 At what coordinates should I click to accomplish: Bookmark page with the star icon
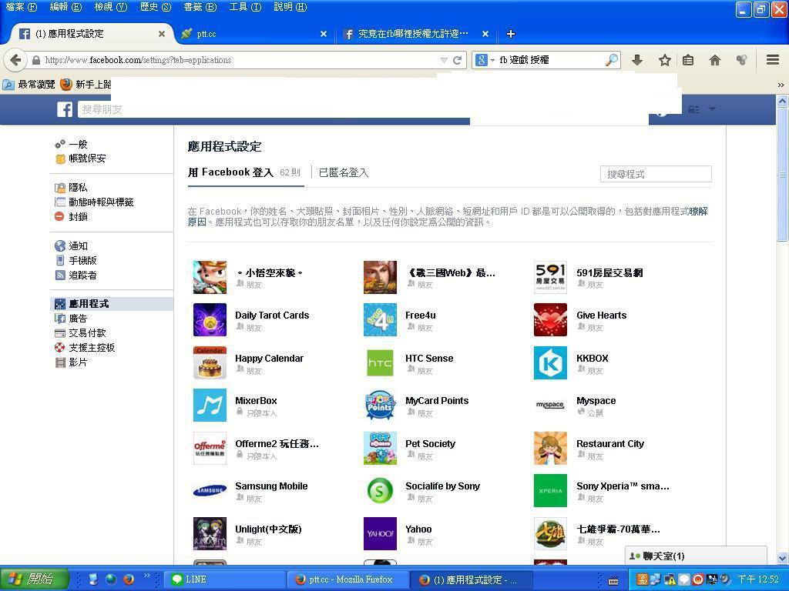click(664, 60)
